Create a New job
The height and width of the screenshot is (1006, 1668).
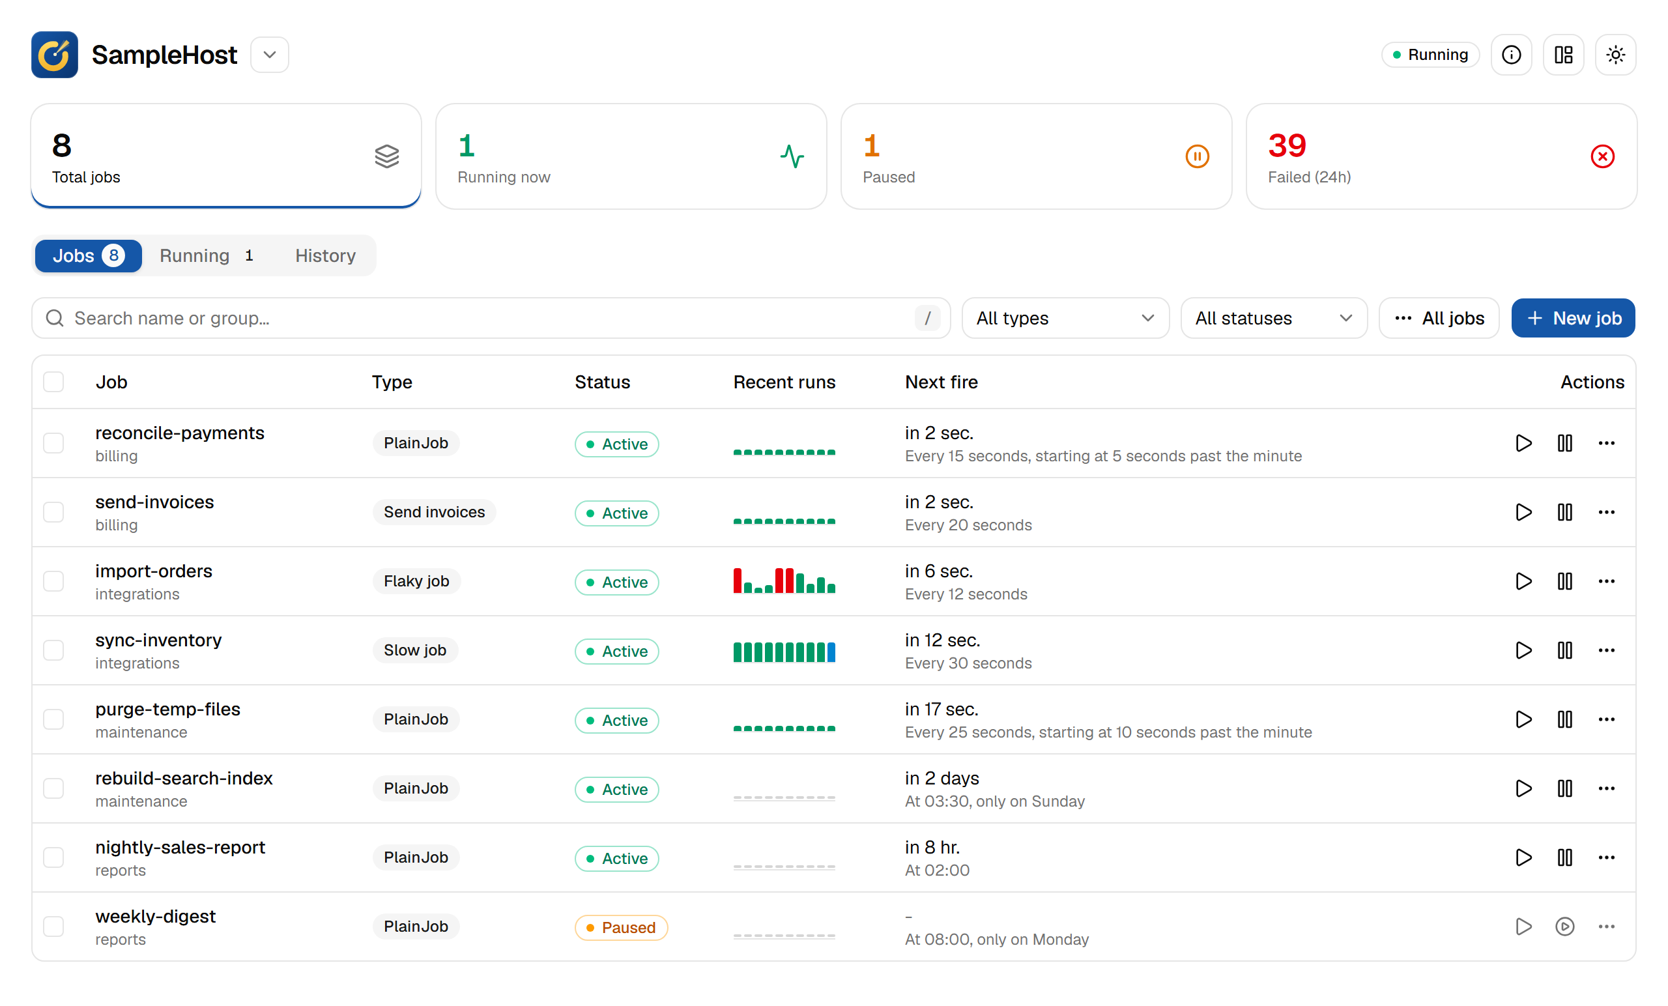click(1573, 318)
